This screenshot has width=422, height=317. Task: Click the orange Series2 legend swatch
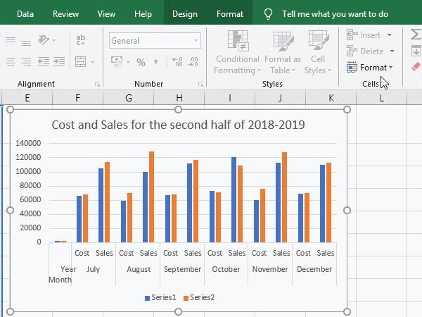(186, 298)
